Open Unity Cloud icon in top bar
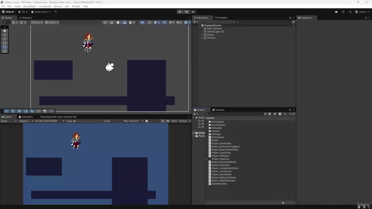This screenshot has width=372, height=209. pos(336,12)
